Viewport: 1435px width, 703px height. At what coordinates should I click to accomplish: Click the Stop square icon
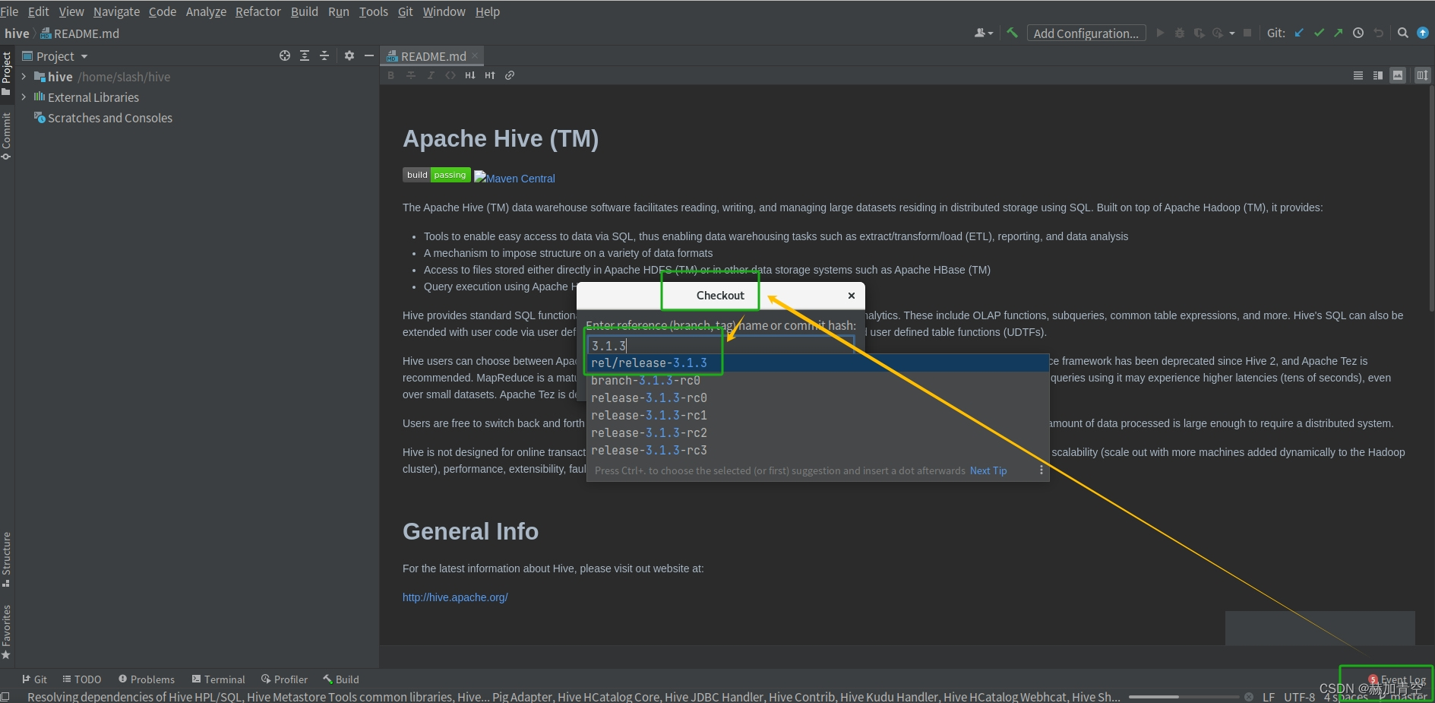tap(1247, 33)
